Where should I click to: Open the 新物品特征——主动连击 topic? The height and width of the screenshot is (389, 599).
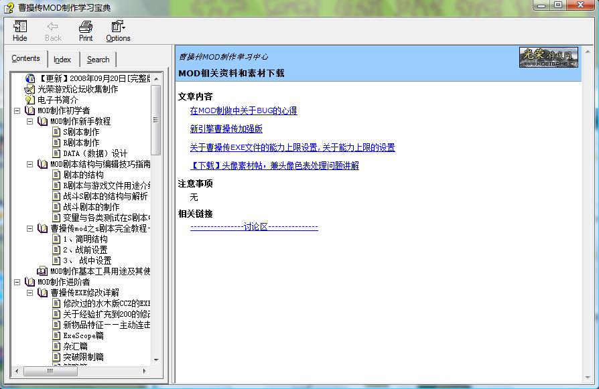107,325
